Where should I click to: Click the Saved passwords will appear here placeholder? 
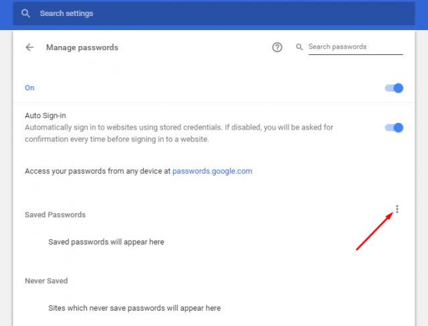(106, 242)
